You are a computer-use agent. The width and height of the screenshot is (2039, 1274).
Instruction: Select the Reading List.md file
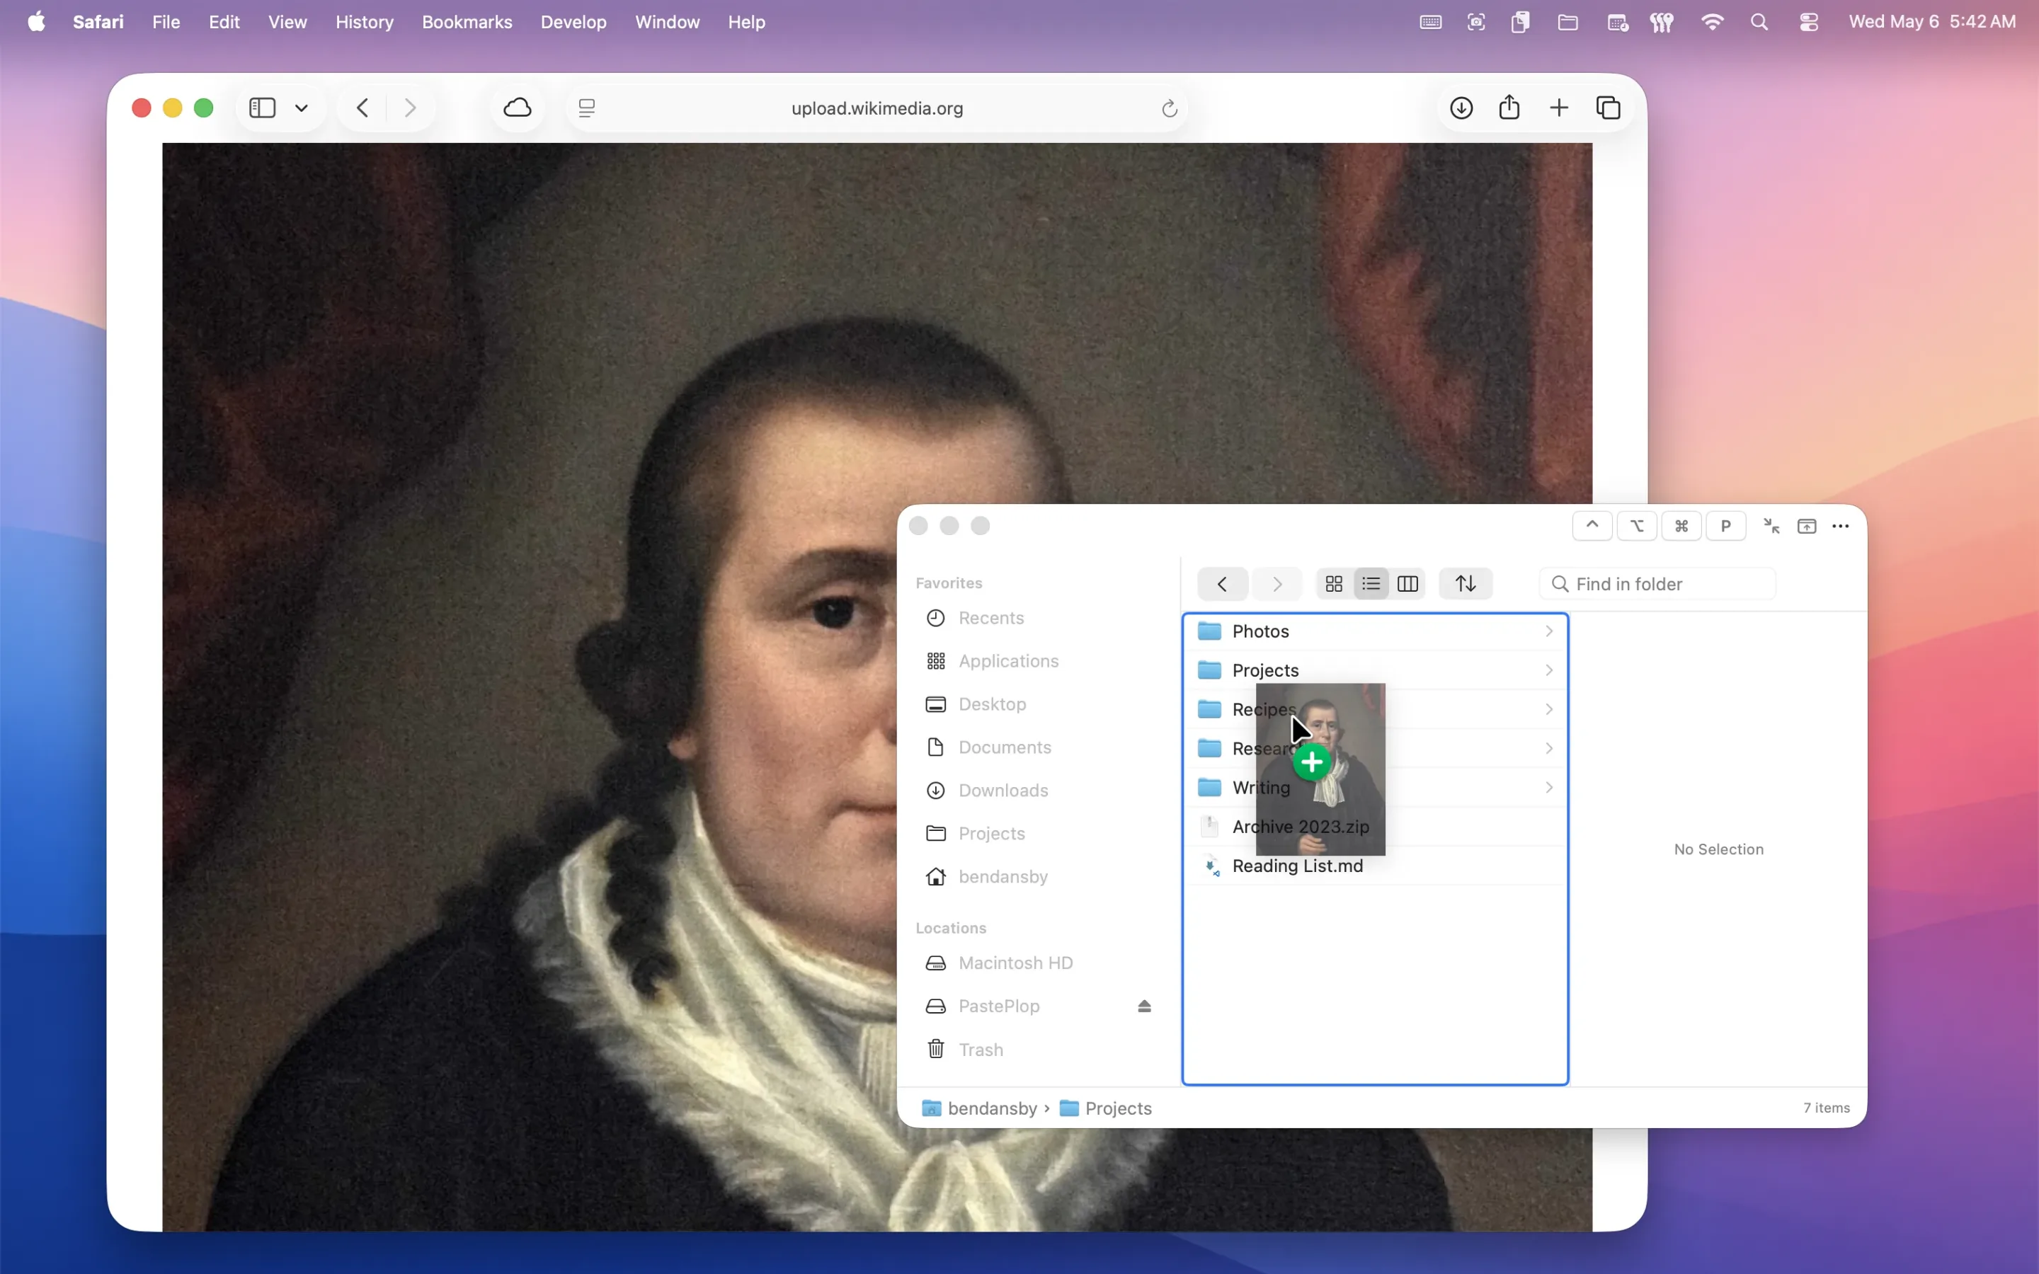click(1376, 866)
